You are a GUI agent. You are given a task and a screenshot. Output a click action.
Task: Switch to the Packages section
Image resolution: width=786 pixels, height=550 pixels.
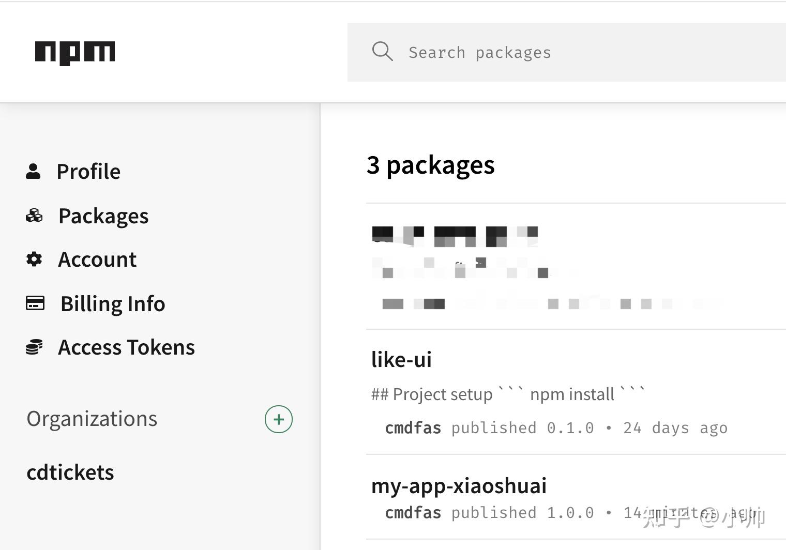click(x=103, y=216)
